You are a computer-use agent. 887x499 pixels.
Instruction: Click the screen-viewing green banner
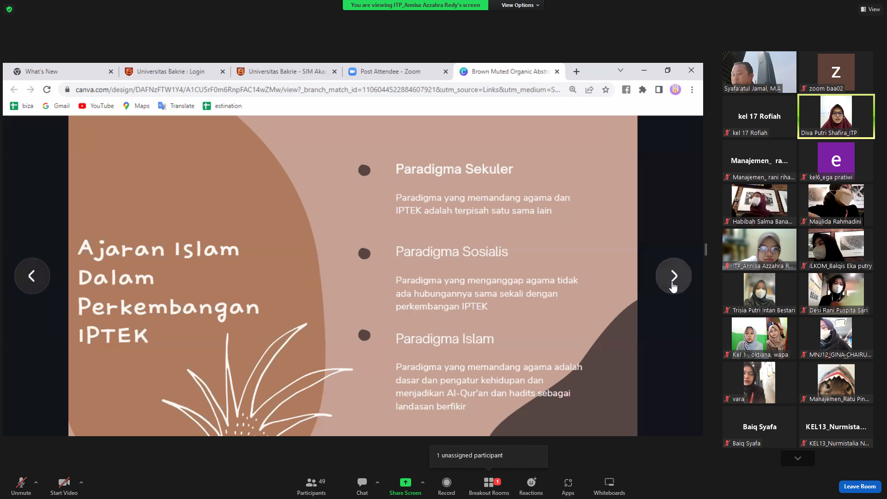[415, 5]
